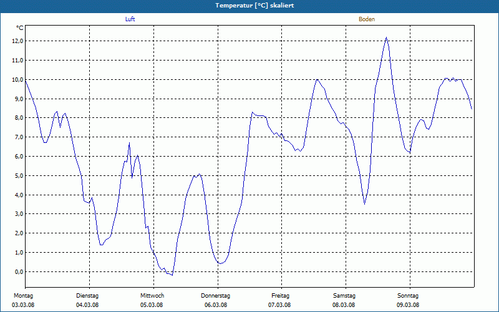Click the '05.03.08' date label
The image size is (499, 312).
pyautogui.click(x=152, y=305)
